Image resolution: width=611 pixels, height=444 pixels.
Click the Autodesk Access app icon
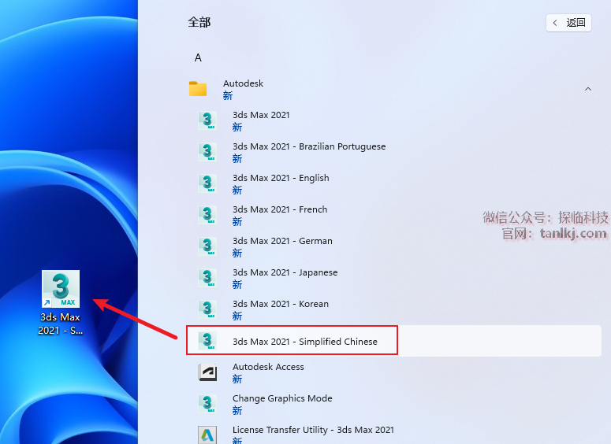click(x=207, y=372)
